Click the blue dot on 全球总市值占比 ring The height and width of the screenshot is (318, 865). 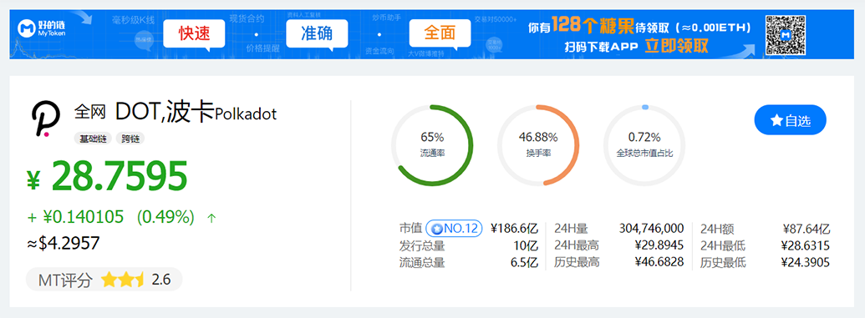[645, 107]
